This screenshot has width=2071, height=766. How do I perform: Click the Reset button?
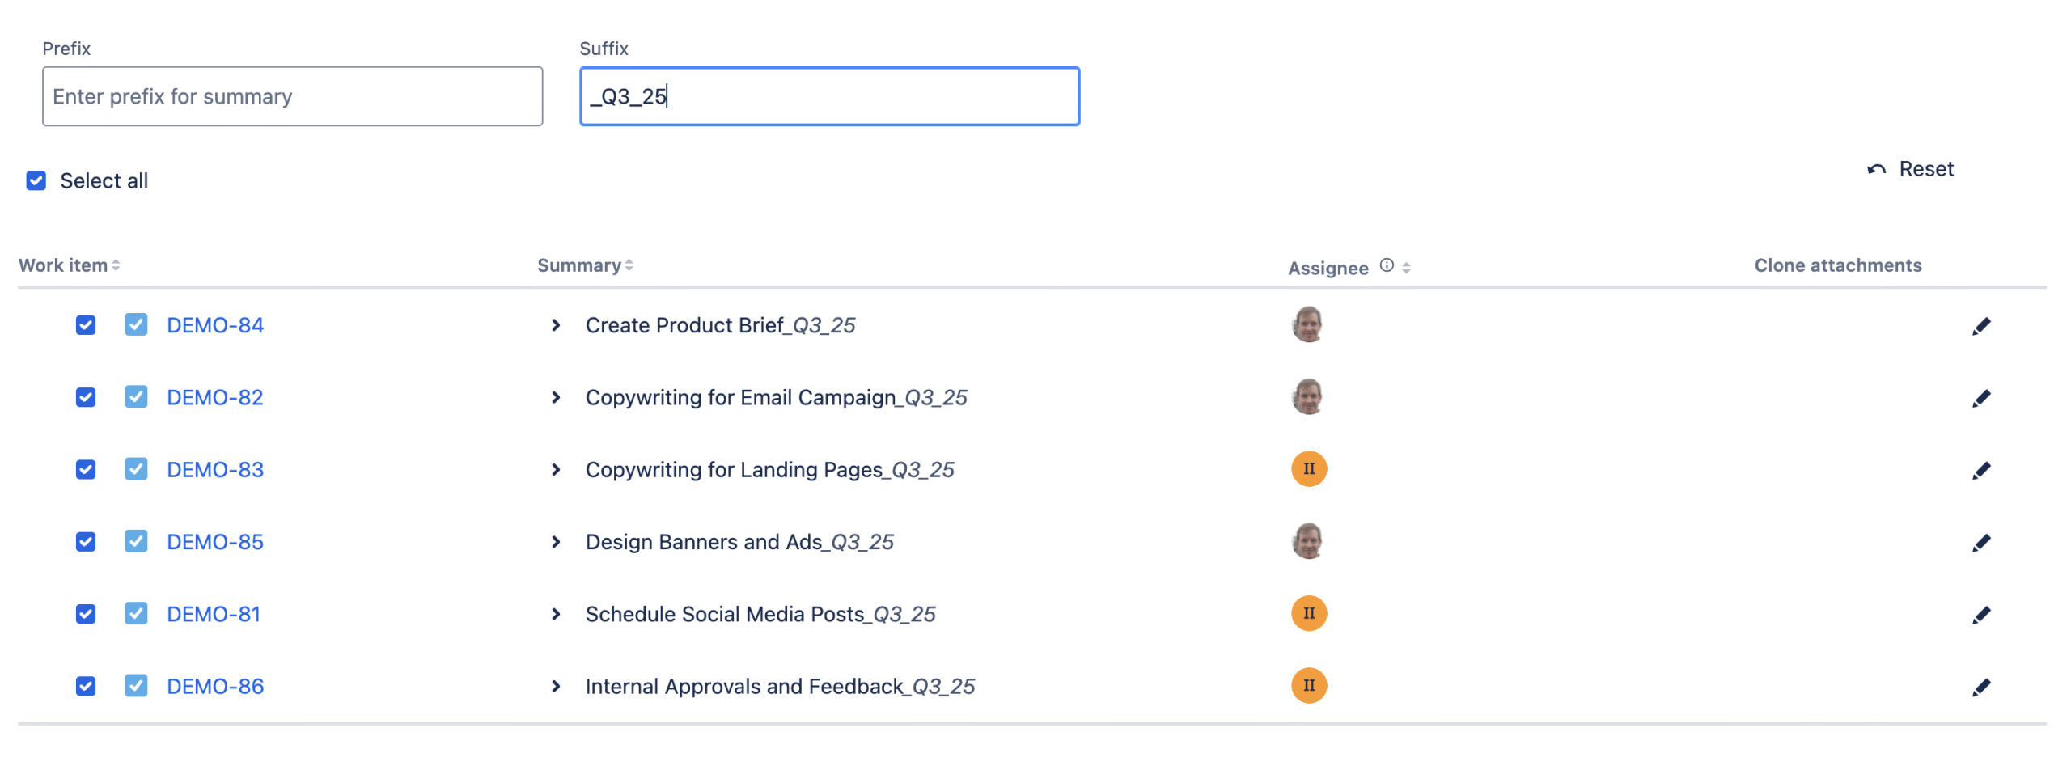point(1910,169)
